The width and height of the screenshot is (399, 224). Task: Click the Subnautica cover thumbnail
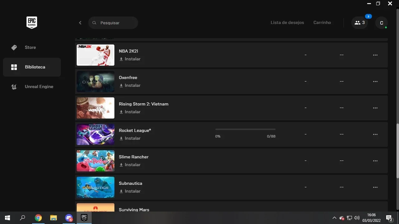point(95,187)
